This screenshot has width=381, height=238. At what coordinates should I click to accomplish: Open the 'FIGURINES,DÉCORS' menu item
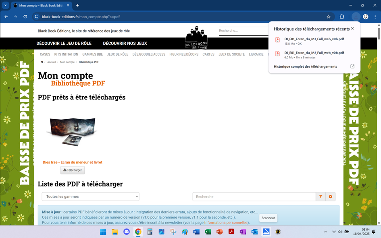click(184, 54)
